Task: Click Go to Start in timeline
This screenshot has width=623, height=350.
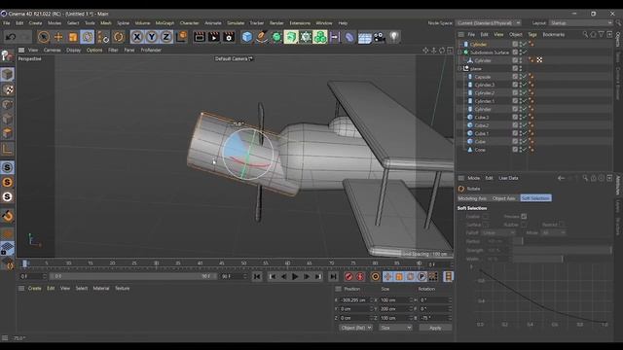Action: tap(257, 276)
